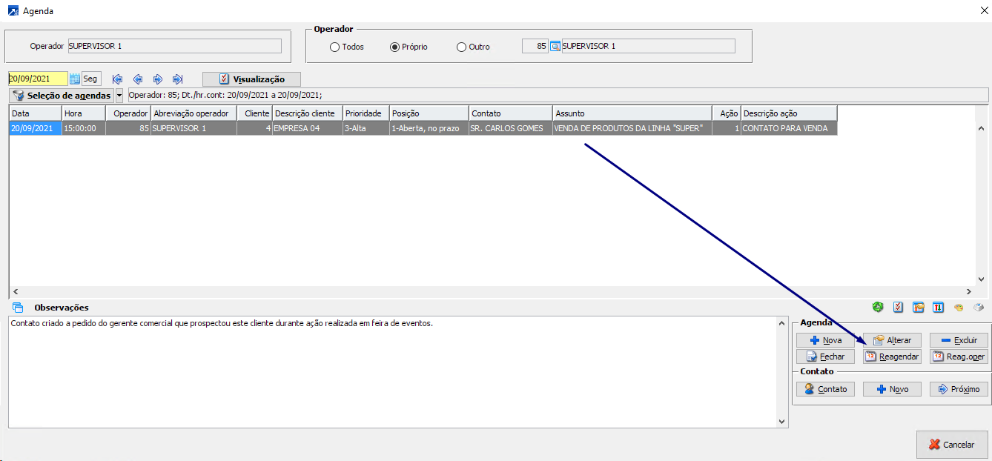Click the green refresh icon above Agenda panel
The height and width of the screenshot is (461, 992).
pyautogui.click(x=878, y=307)
